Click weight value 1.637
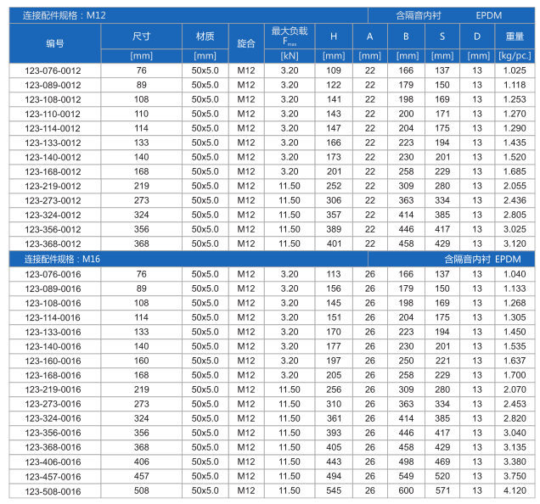The width and height of the screenshot is (540, 504). [x=515, y=361]
